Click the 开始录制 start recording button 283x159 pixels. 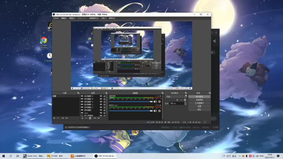199,100
